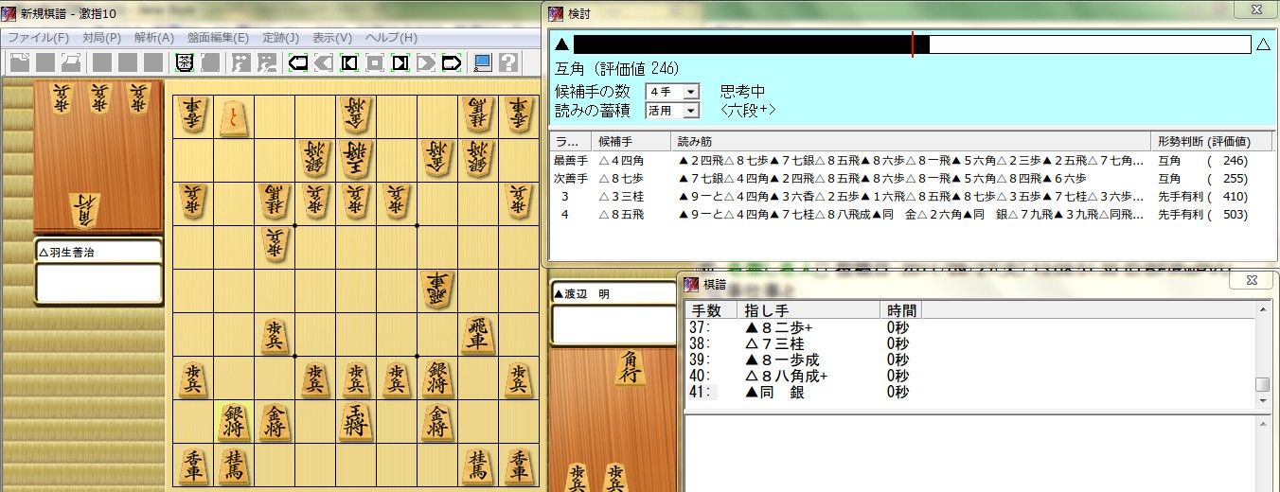Close the 検討 analysis window
Image resolution: width=1280 pixels, height=492 pixels.
pyautogui.click(x=1254, y=9)
